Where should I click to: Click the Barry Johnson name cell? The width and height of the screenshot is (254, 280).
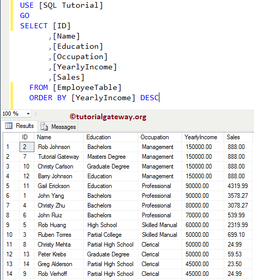tap(59, 176)
